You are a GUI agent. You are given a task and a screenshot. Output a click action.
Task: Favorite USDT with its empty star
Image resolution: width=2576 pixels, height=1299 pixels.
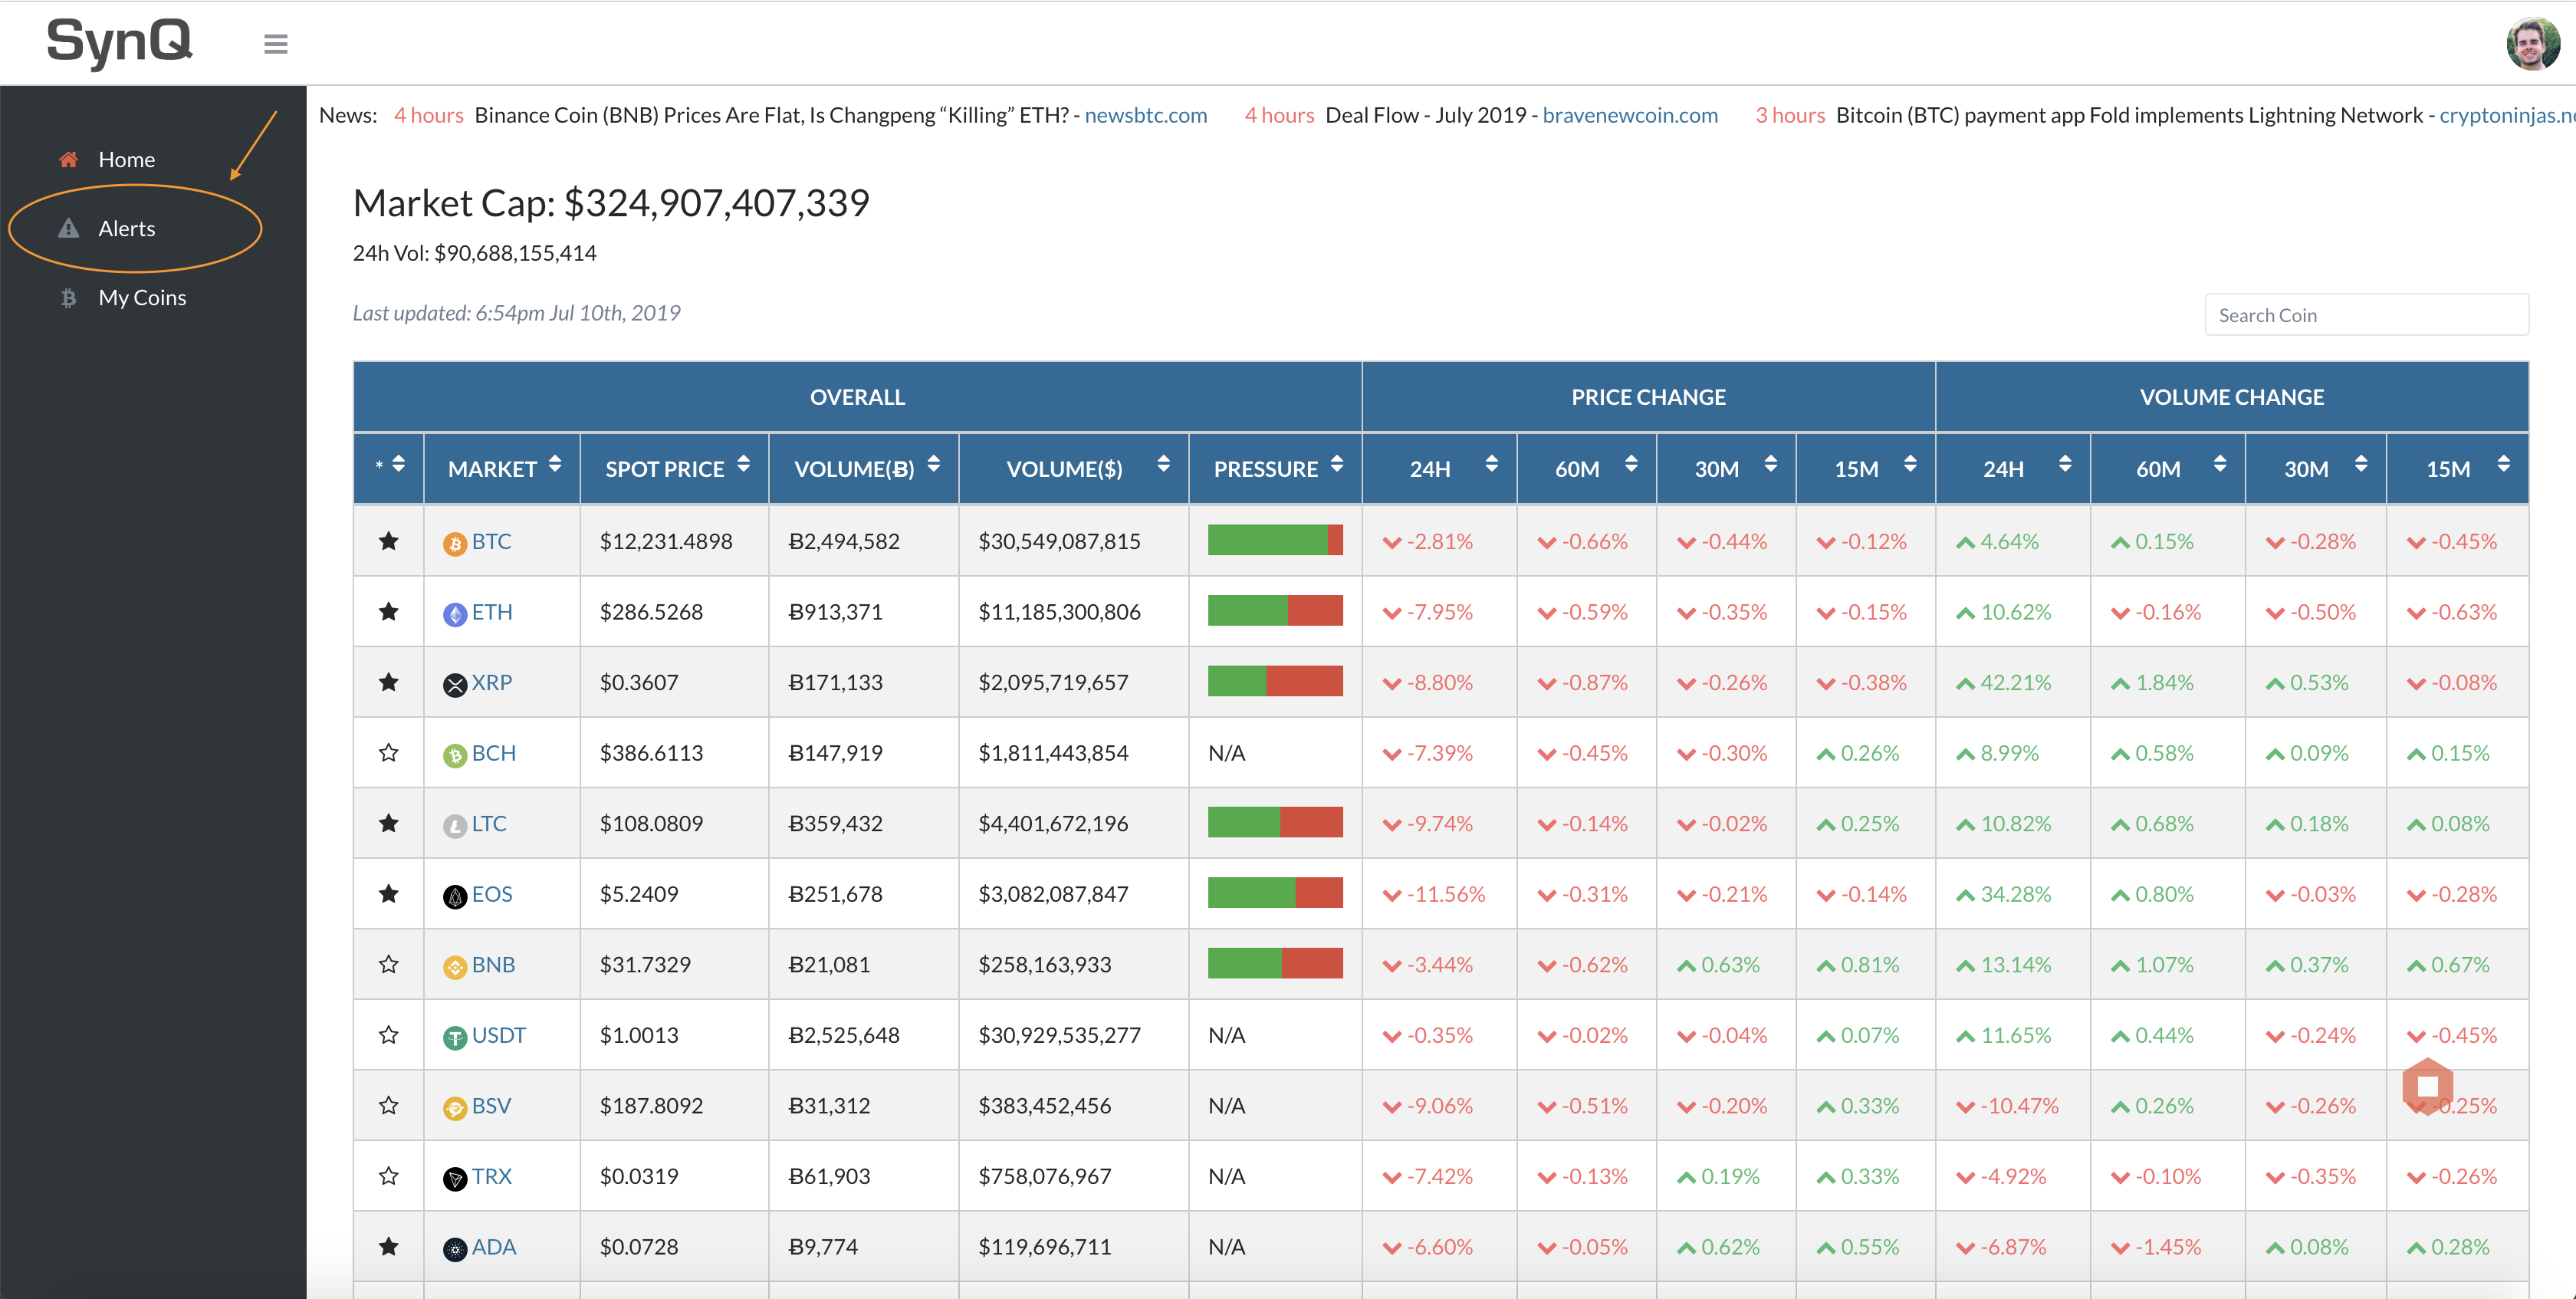(389, 1034)
